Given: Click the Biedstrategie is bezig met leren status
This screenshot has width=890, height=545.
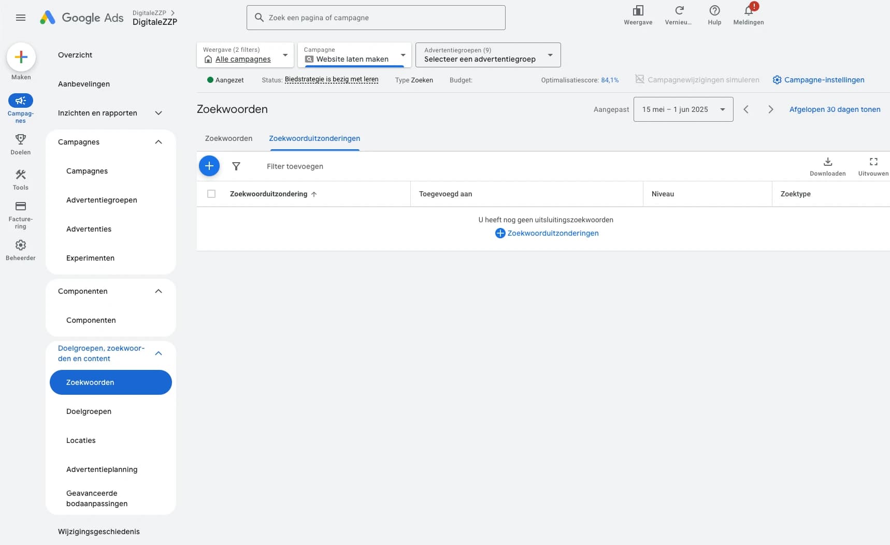Looking at the screenshot, I should [x=332, y=80].
